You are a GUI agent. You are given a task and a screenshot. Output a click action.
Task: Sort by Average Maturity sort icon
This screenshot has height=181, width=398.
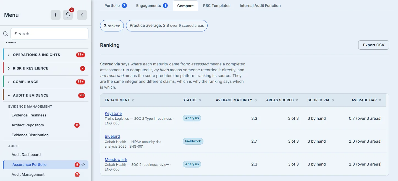pos(256,100)
